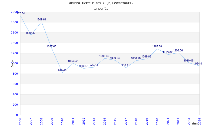Viewport: 202px width, 126px height.
Task: Select the 820.46 data label
Action: tap(62, 71)
